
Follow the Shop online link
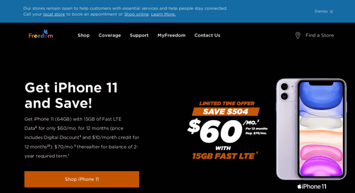tap(136, 14)
